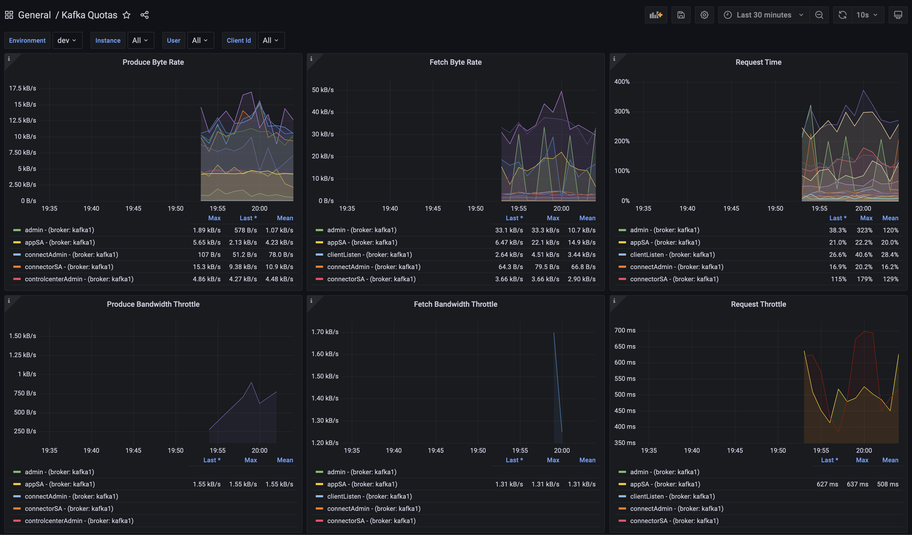The image size is (912, 535).
Task: Toggle connectorSA series in Fetch Byte Rate legend
Action: [x=371, y=279]
